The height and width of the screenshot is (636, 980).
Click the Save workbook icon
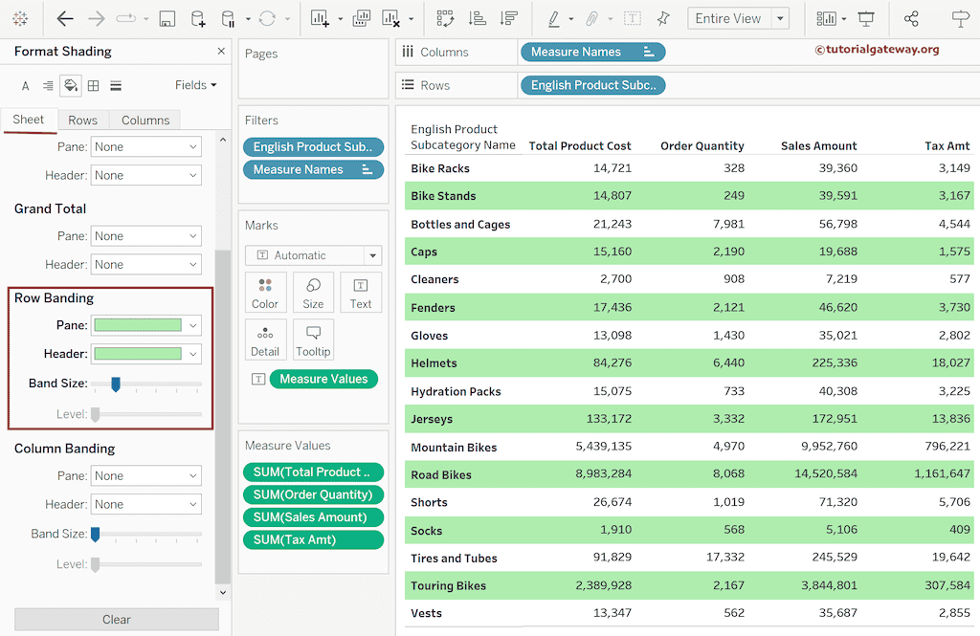click(167, 19)
